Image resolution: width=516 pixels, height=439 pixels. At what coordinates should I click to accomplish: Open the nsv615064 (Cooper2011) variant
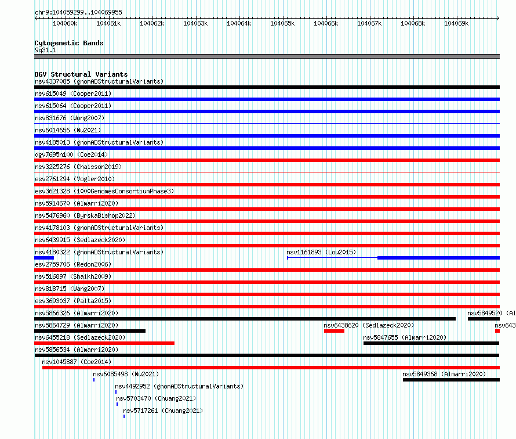click(73, 106)
